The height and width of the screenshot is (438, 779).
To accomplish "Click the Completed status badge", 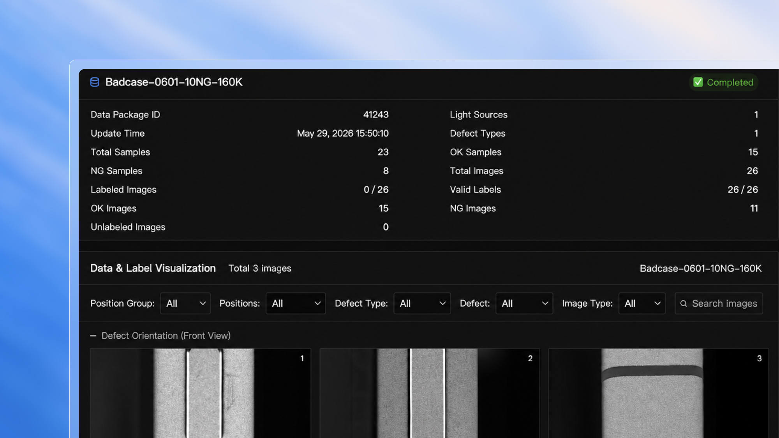I will 723,82.
